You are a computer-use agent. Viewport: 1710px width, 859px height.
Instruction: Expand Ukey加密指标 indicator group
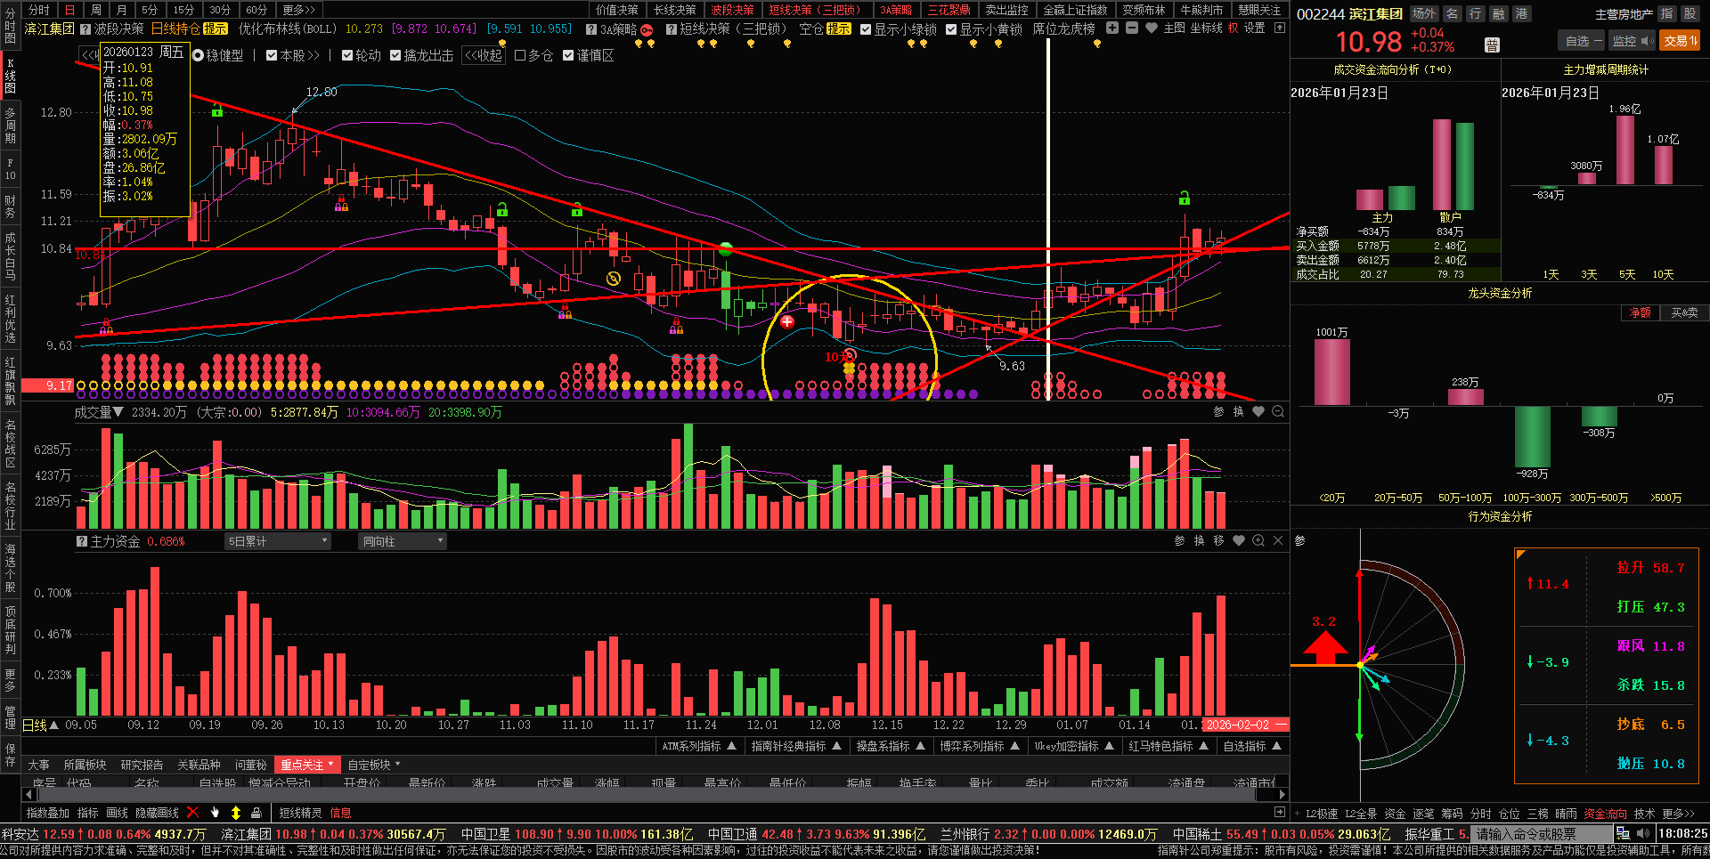point(1074,746)
